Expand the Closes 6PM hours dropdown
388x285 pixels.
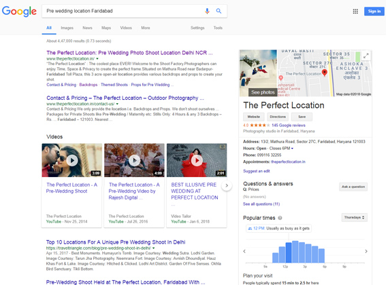click(292, 149)
